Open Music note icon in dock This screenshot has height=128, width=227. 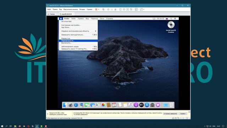(131, 105)
